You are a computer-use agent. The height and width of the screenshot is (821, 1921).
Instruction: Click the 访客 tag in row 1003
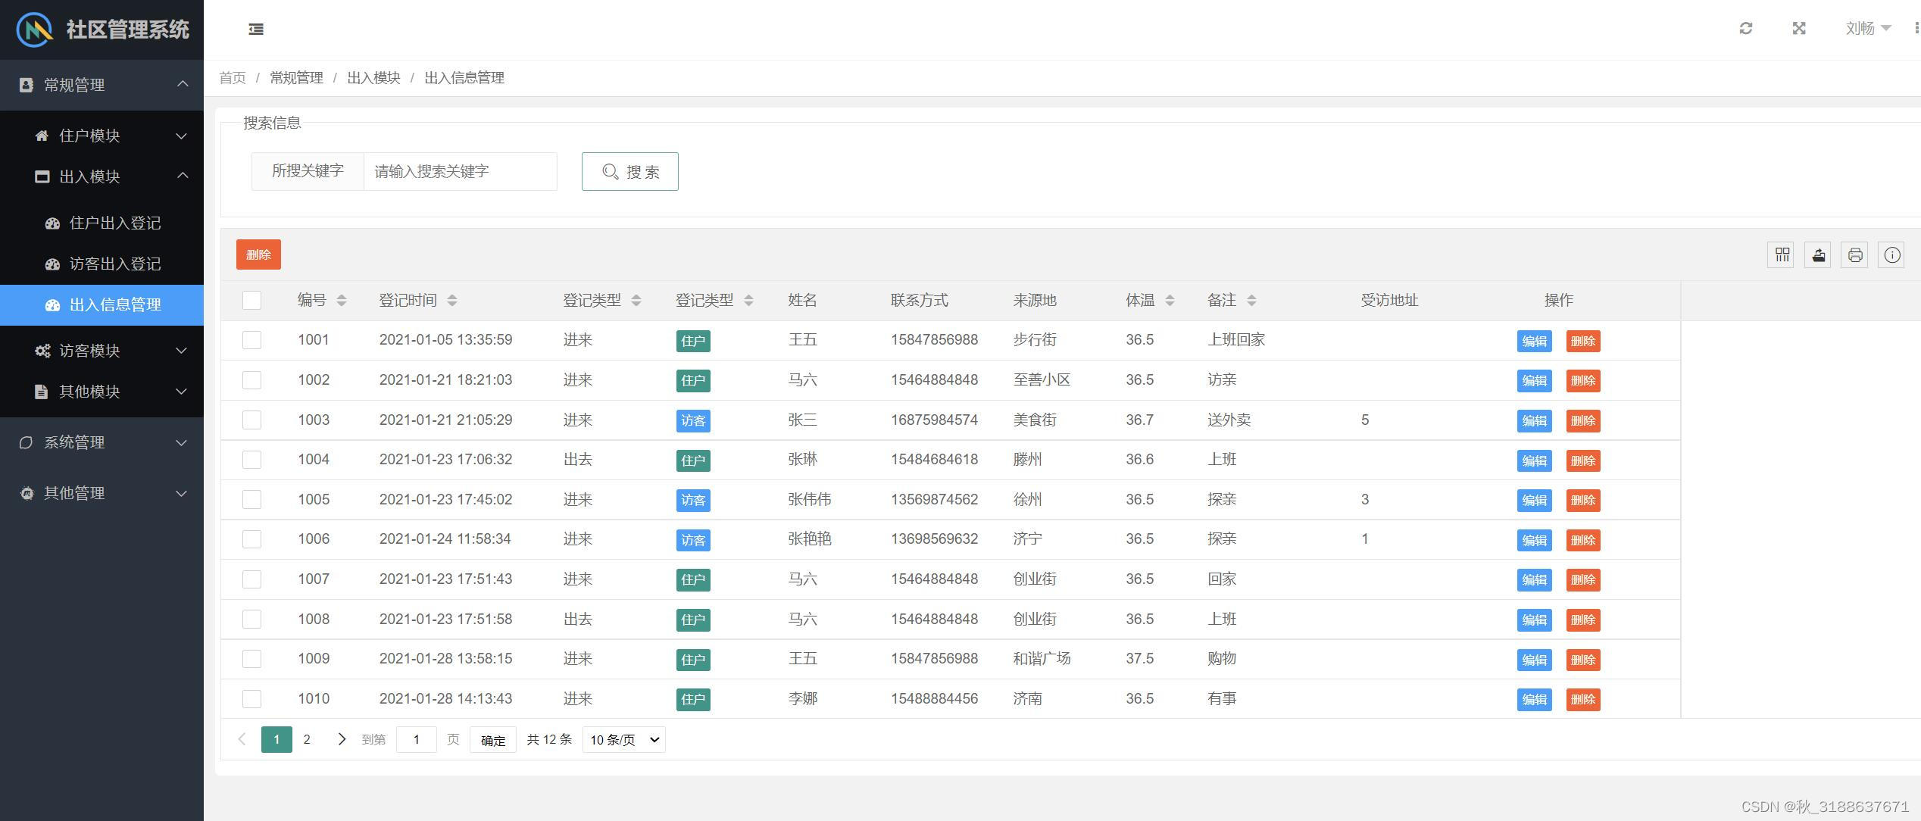(693, 420)
